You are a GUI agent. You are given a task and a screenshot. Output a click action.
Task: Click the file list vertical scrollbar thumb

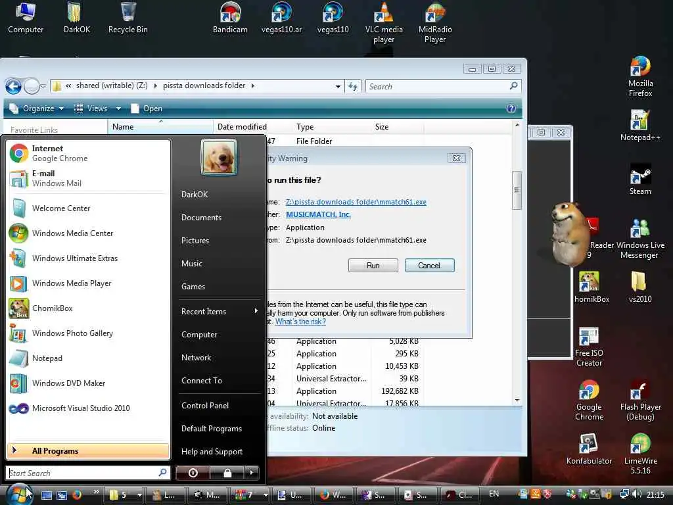pos(517,190)
